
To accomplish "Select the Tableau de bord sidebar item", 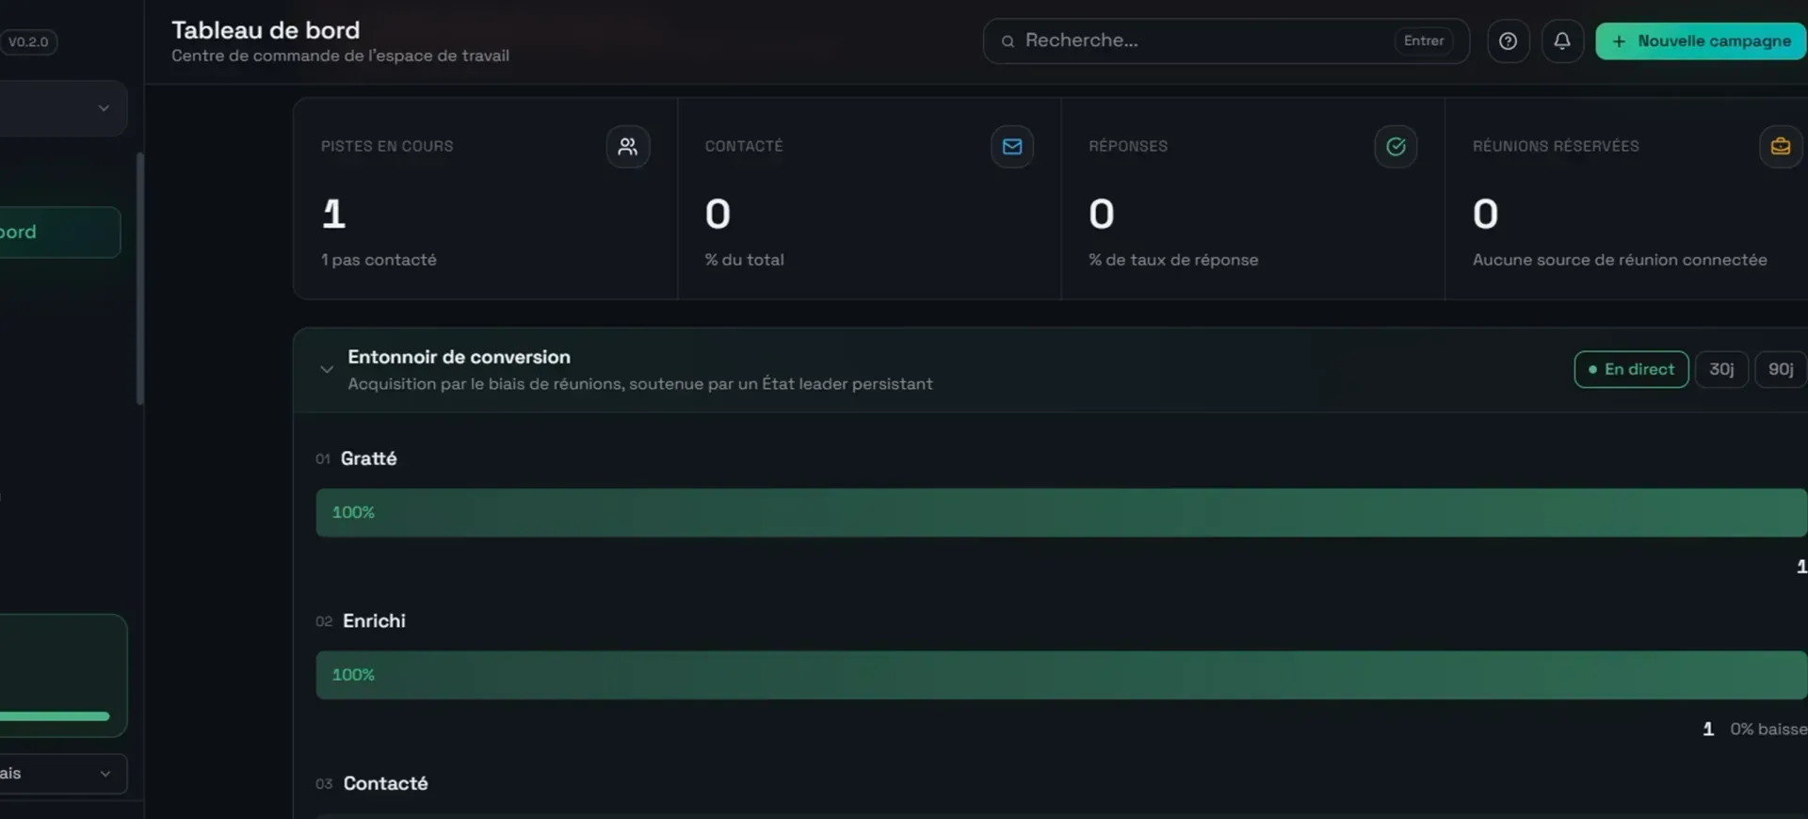I will [59, 232].
